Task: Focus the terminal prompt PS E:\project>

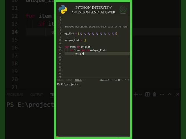Action: [67, 84]
